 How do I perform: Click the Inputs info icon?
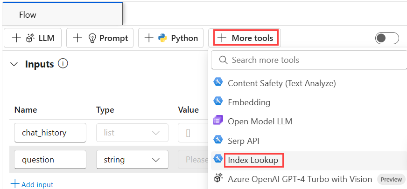tap(63, 64)
